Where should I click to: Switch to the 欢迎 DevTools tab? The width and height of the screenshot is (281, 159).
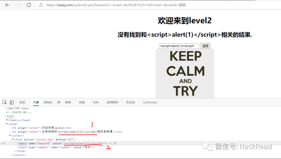tap(22, 102)
